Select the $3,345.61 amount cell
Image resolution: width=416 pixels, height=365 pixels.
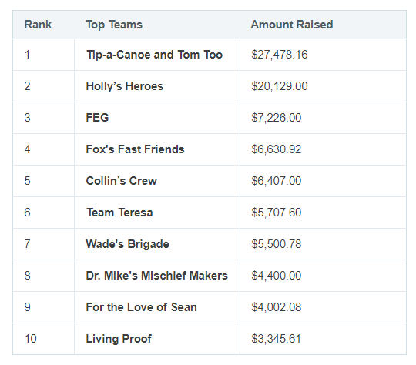[323, 339]
